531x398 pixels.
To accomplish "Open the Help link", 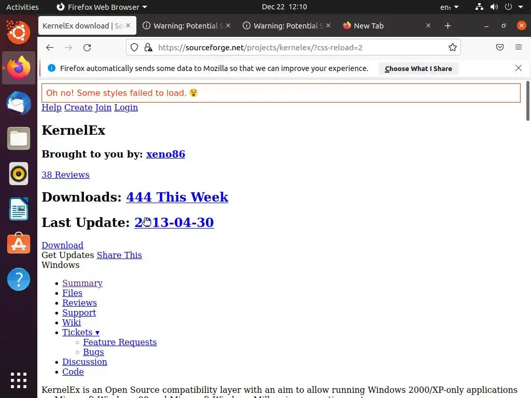I will [x=51, y=108].
